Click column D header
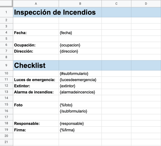The width and height of the screenshot is (161, 146). (146, 4)
